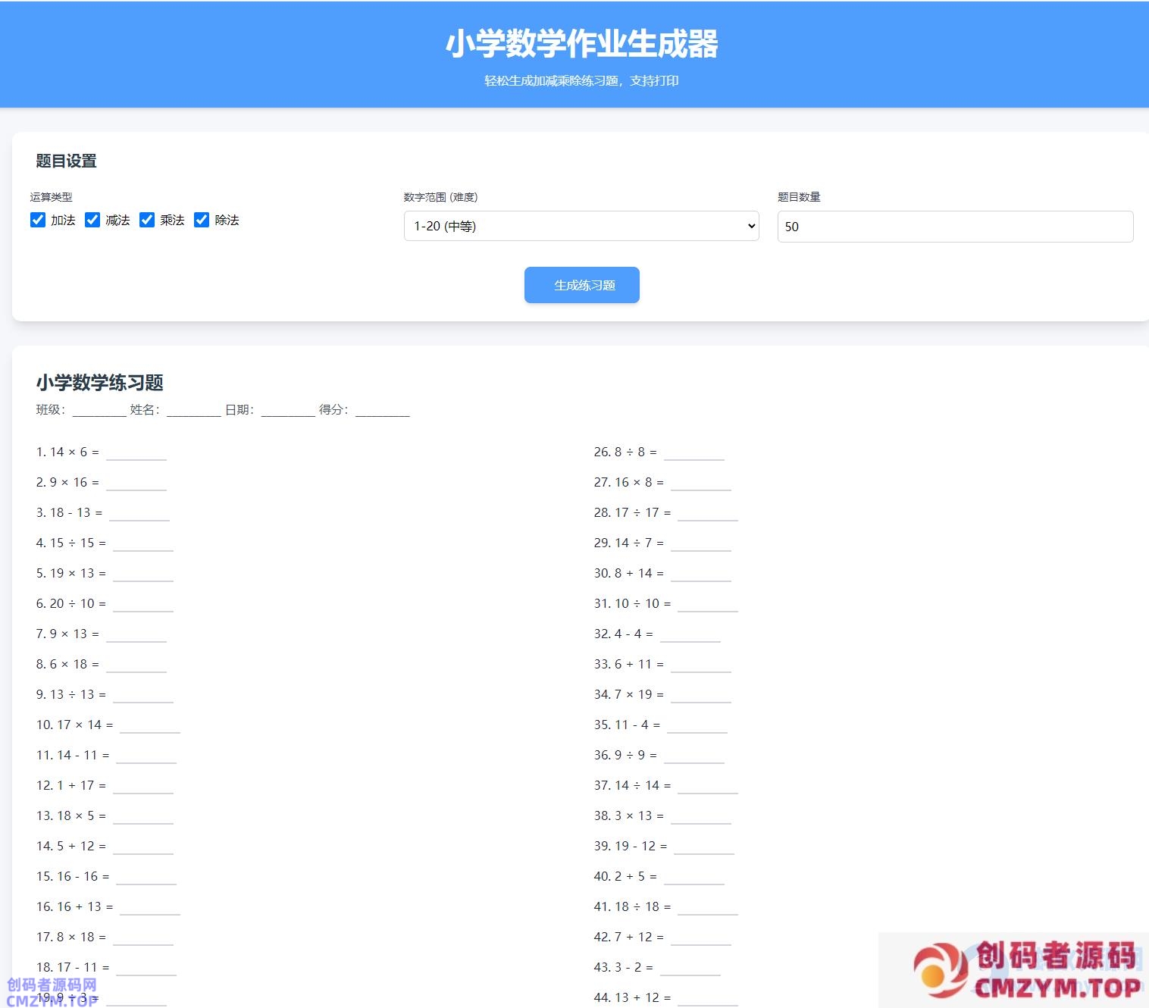Viewport: 1149px width, 1008px height.
Task: Click the 小学数学作业生成器 page title
Action: [581, 44]
